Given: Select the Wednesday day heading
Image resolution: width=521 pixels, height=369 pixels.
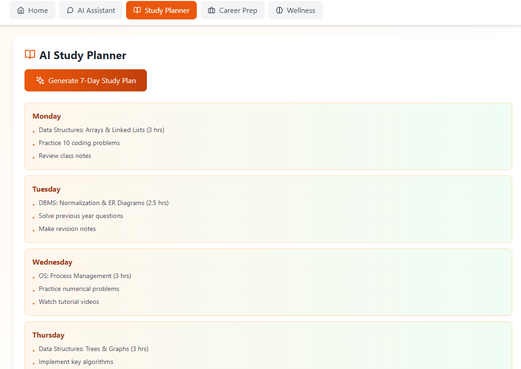Looking at the screenshot, I should [53, 262].
